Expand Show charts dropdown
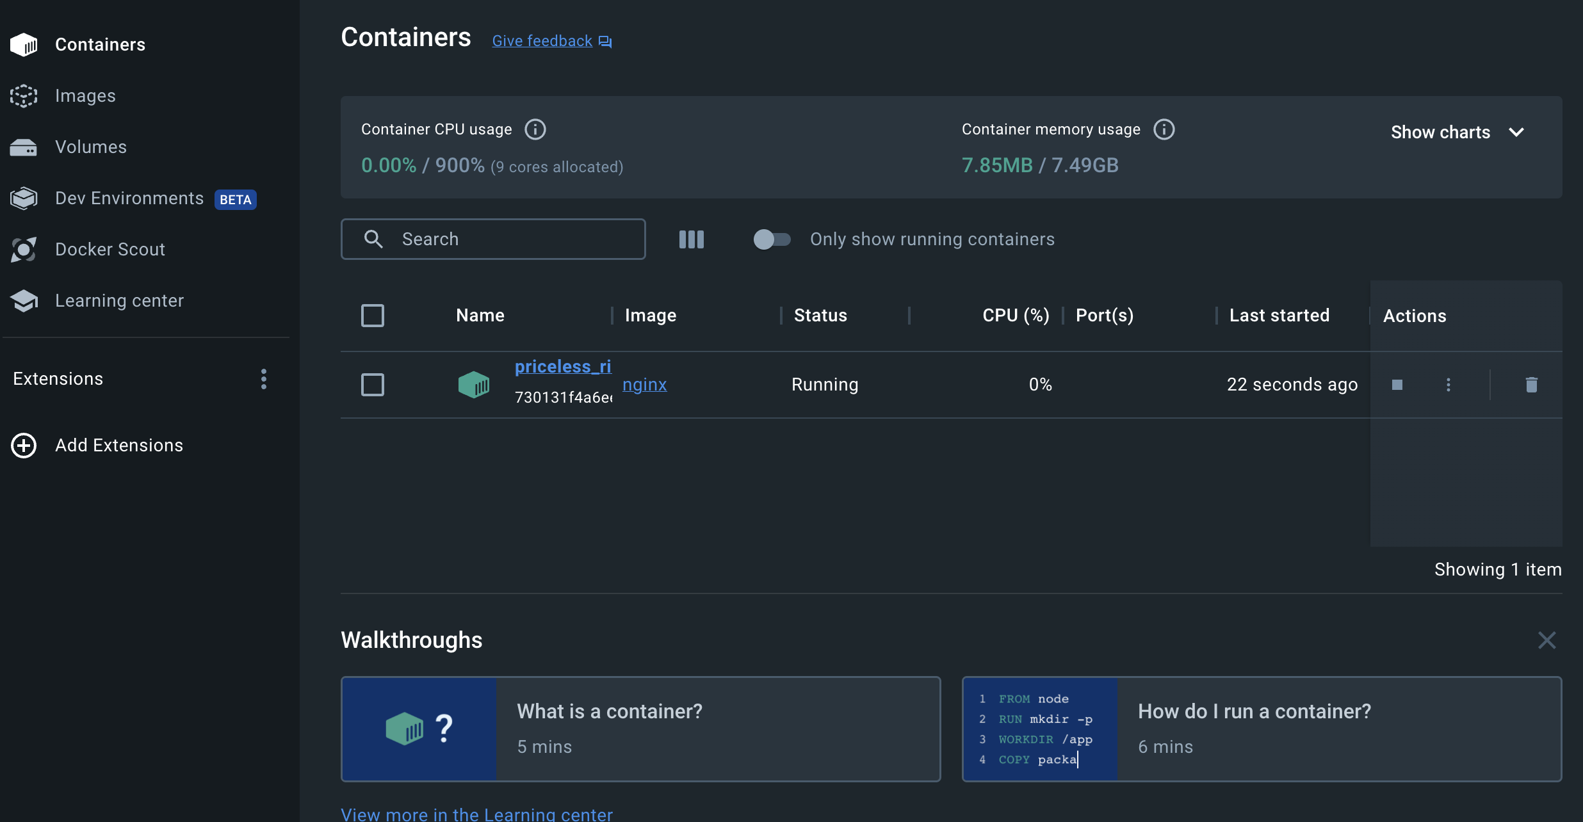Screen dimensions: 1583x822 [x=1457, y=133]
